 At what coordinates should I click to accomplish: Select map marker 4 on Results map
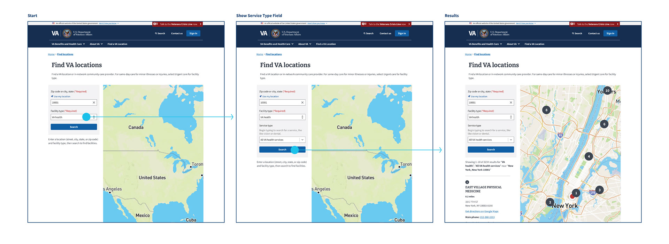click(x=589, y=156)
